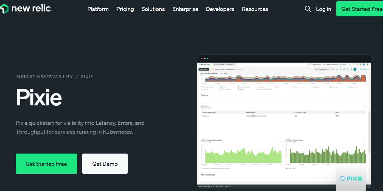Toggle the payment series in the chart legend
The height and width of the screenshot is (191, 383).
click(204, 90)
